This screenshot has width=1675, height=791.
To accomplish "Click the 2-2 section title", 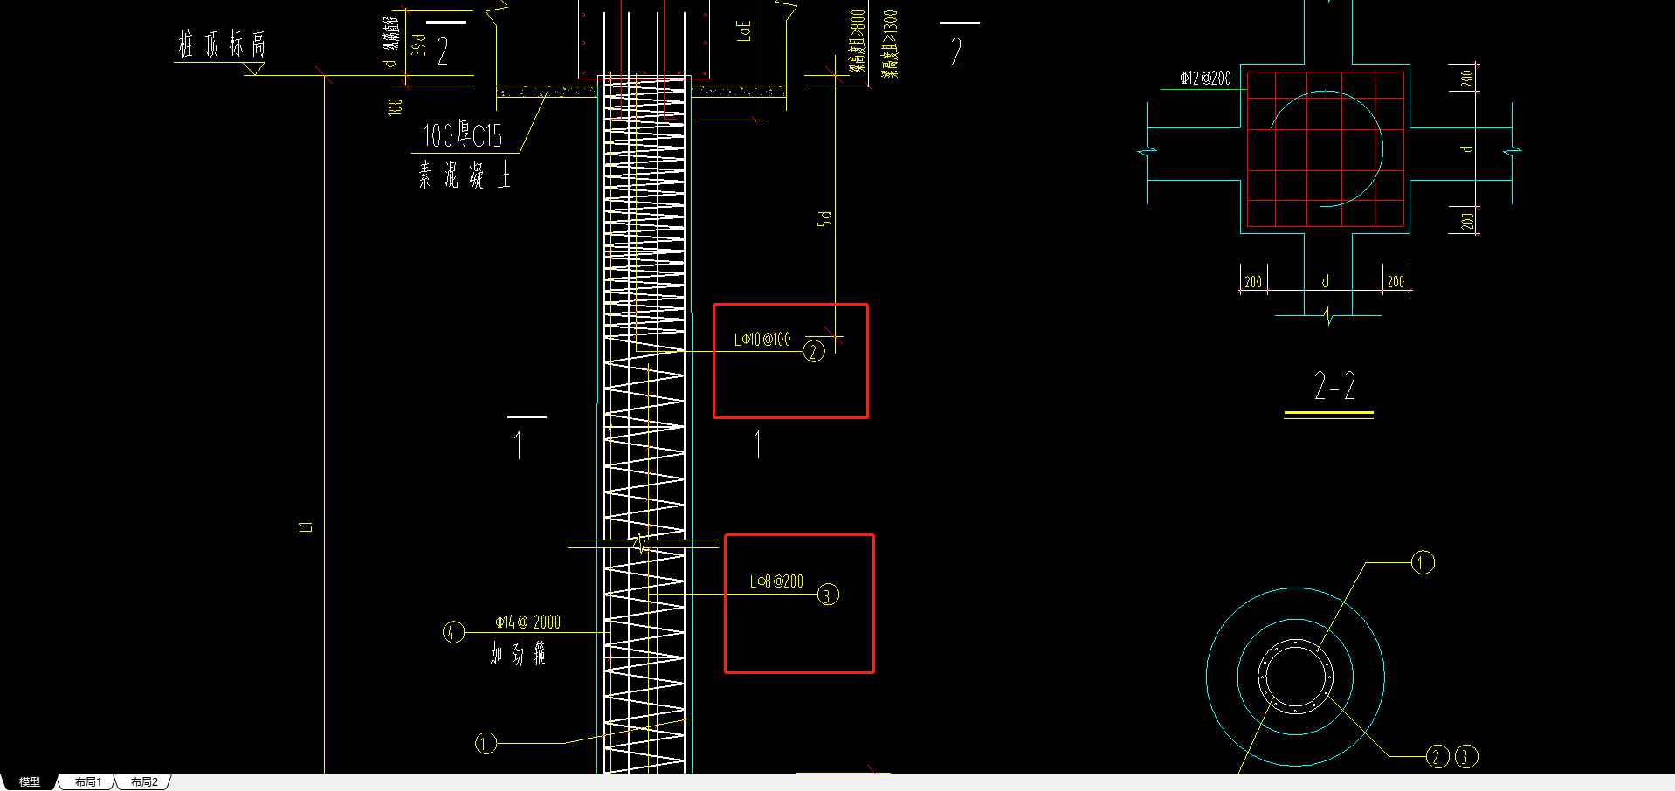I will tap(1334, 386).
